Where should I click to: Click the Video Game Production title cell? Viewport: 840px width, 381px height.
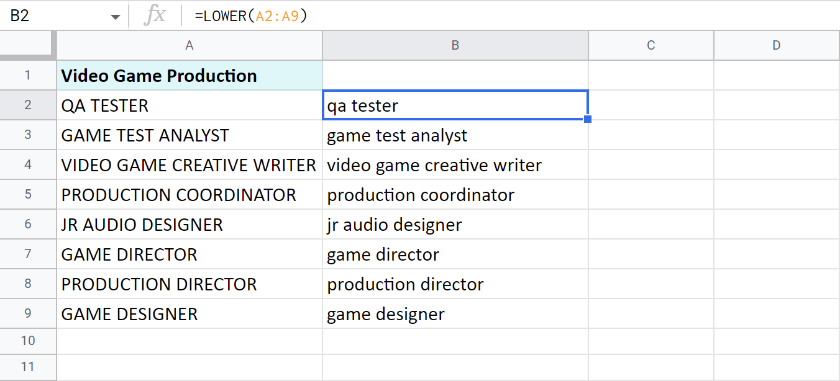pyautogui.click(x=189, y=75)
